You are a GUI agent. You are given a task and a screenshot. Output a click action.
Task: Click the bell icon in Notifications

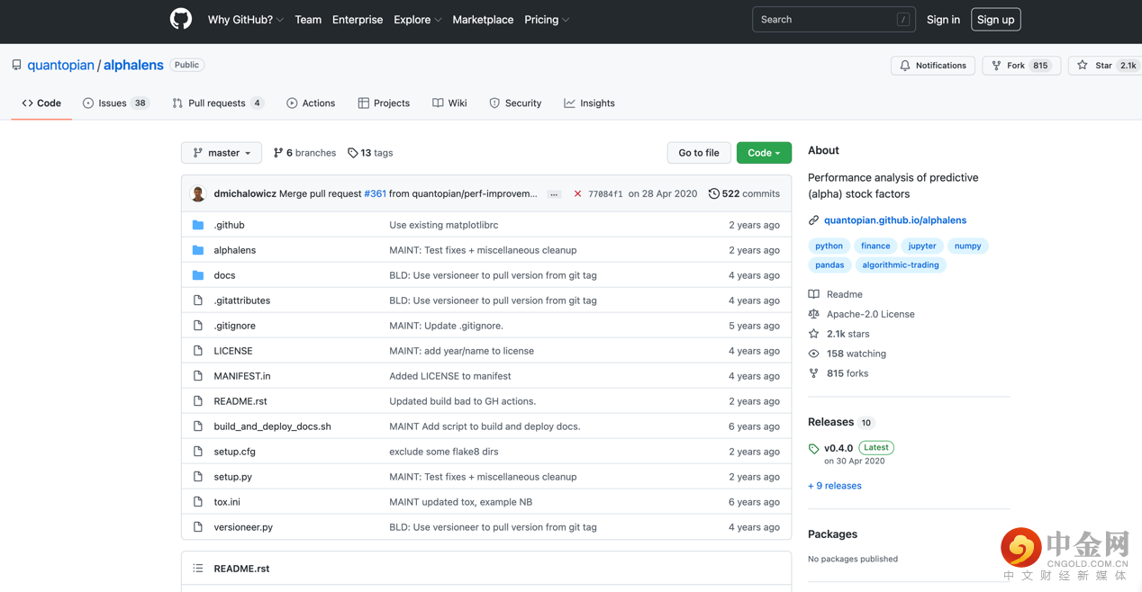tap(905, 66)
